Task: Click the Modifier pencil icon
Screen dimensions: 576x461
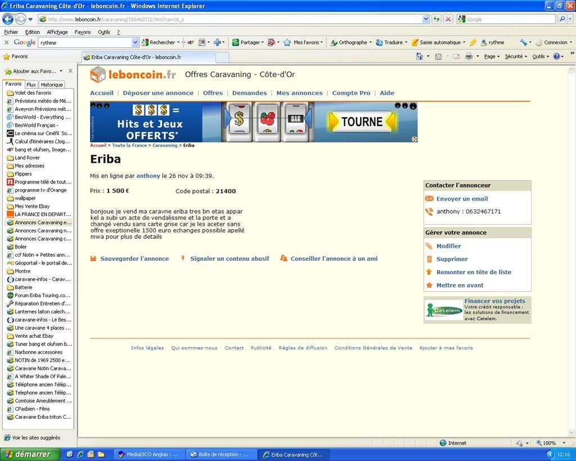Action: [x=429, y=246]
